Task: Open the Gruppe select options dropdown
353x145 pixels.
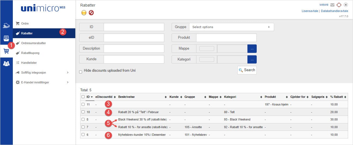Action: point(231,27)
